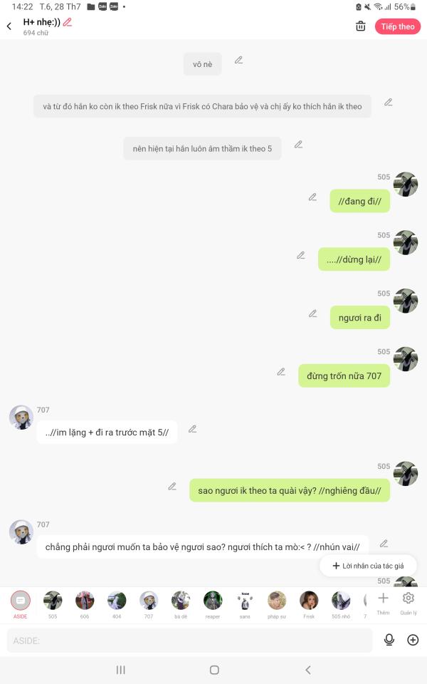Add Lời nhắn của tác giả
This screenshot has height=684, width=427.
pos(368,566)
